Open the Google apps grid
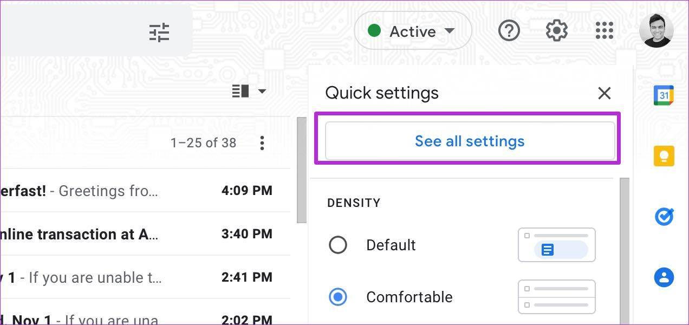Screen dimensions: 689x325 pos(604,31)
